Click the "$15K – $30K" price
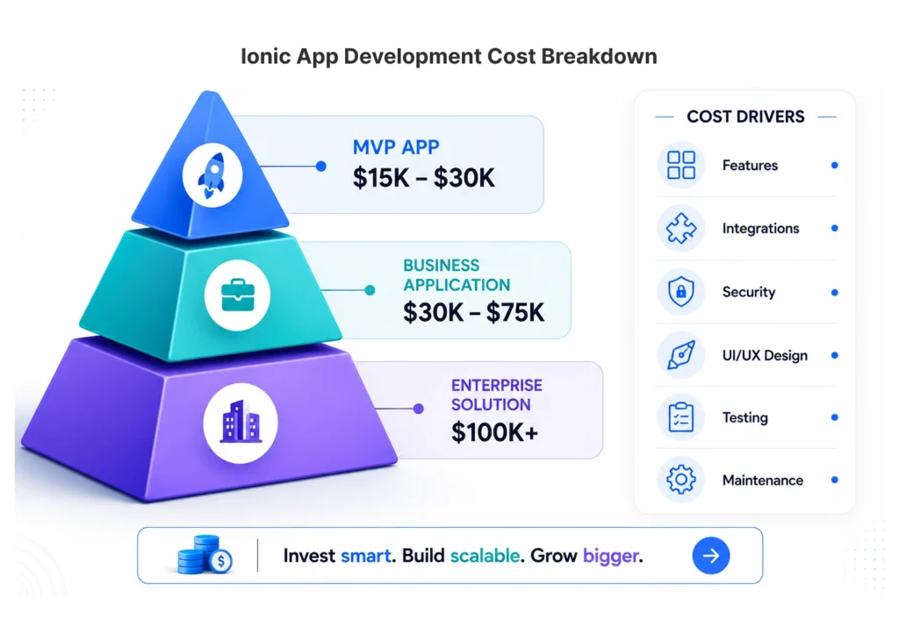 424,177
